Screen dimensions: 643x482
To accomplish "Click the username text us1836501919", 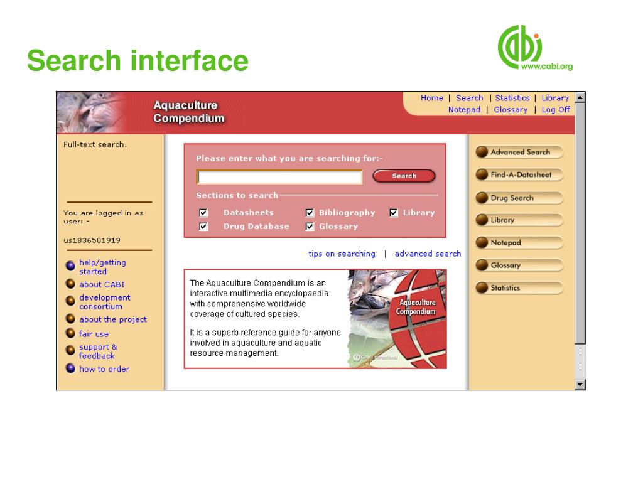I will [x=92, y=240].
